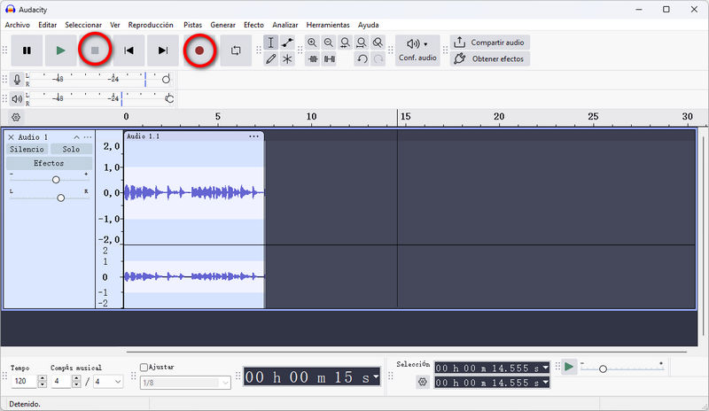Open Conf. audio setup dropdown
709x411 pixels.
pyautogui.click(x=417, y=50)
